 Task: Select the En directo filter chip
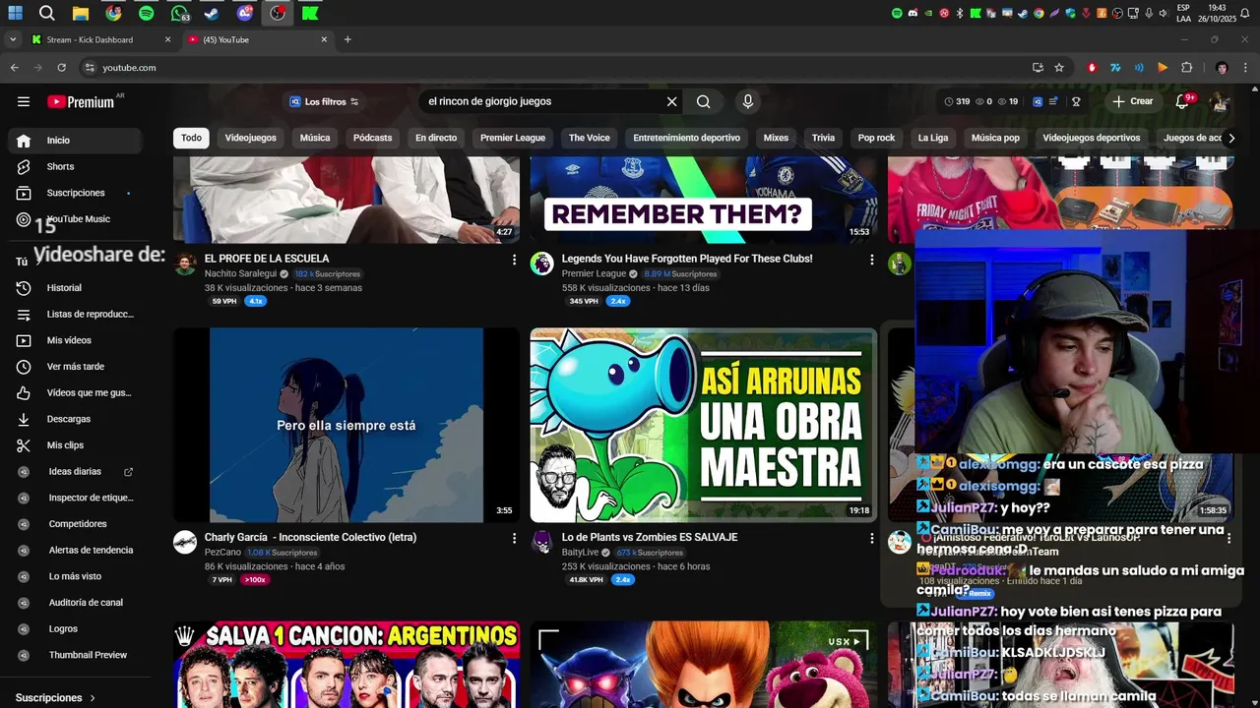coord(436,138)
